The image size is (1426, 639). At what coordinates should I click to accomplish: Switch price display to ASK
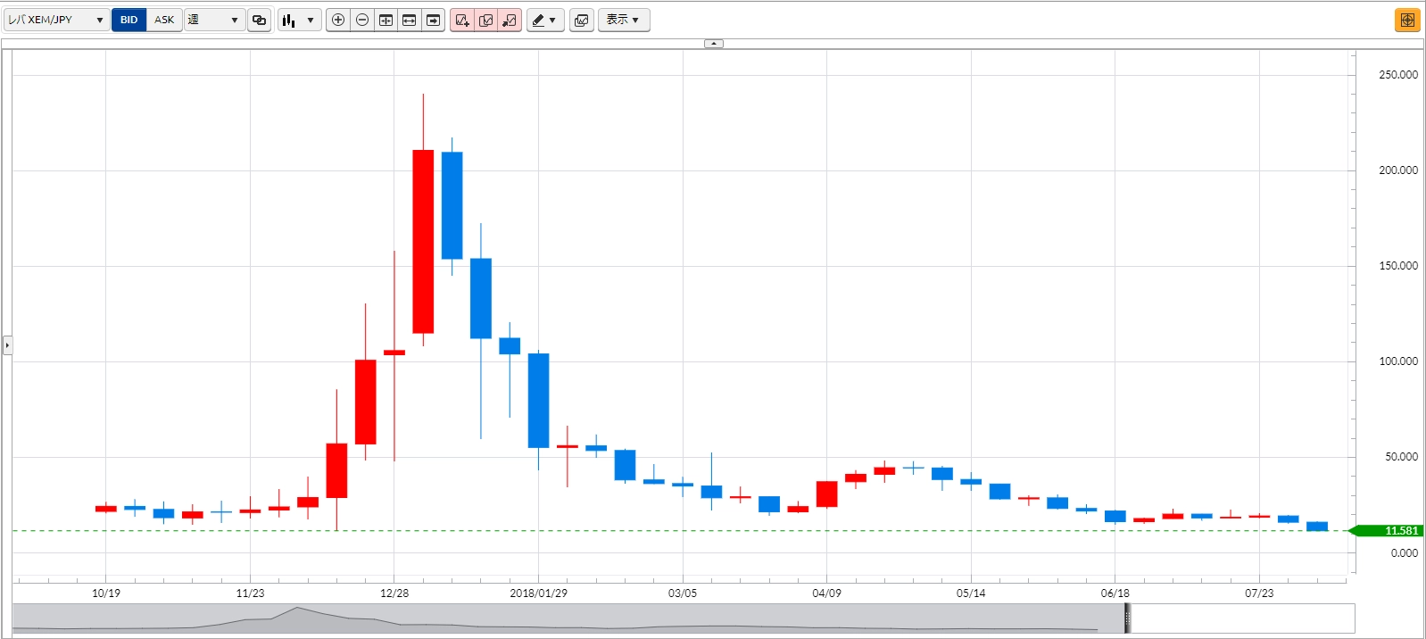164,20
